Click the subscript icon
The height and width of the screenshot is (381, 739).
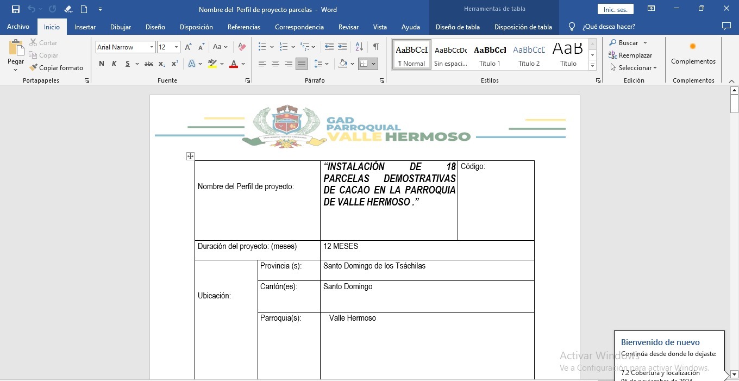coord(162,64)
